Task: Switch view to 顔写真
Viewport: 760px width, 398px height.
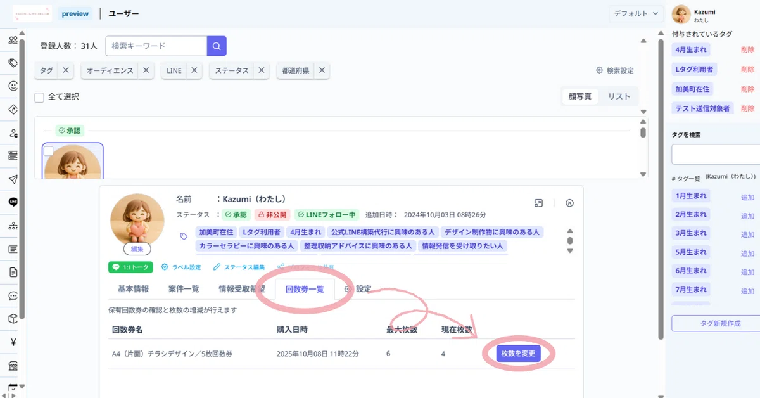Action: pyautogui.click(x=580, y=96)
